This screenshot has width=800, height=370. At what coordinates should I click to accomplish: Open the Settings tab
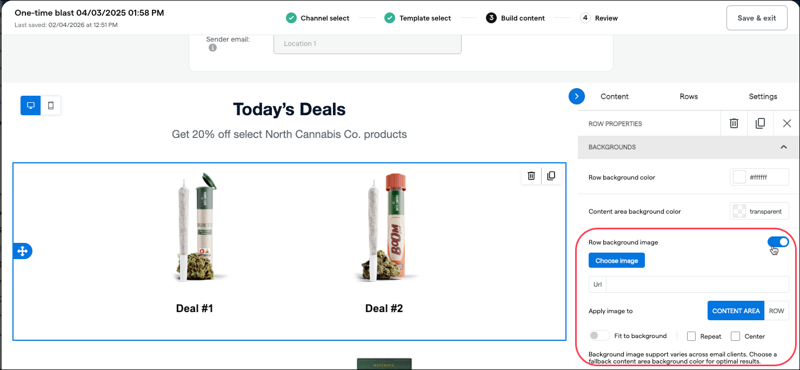click(763, 96)
